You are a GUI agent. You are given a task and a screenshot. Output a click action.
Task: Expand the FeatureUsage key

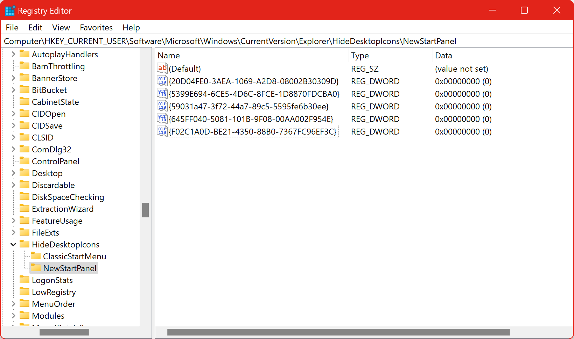click(x=13, y=221)
